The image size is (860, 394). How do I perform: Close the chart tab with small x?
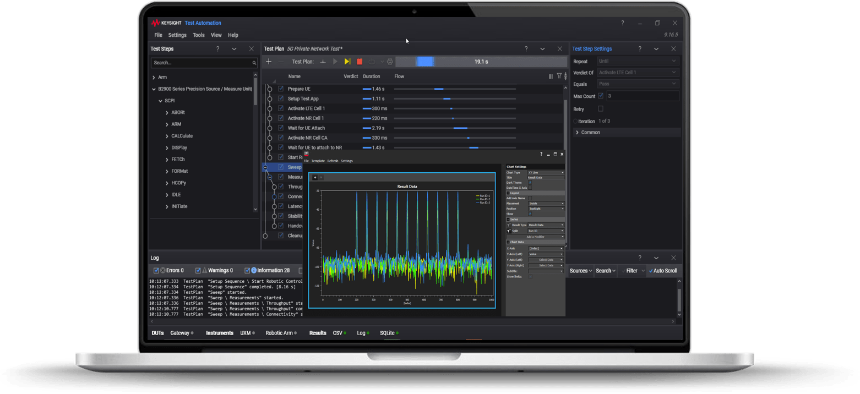click(x=321, y=178)
